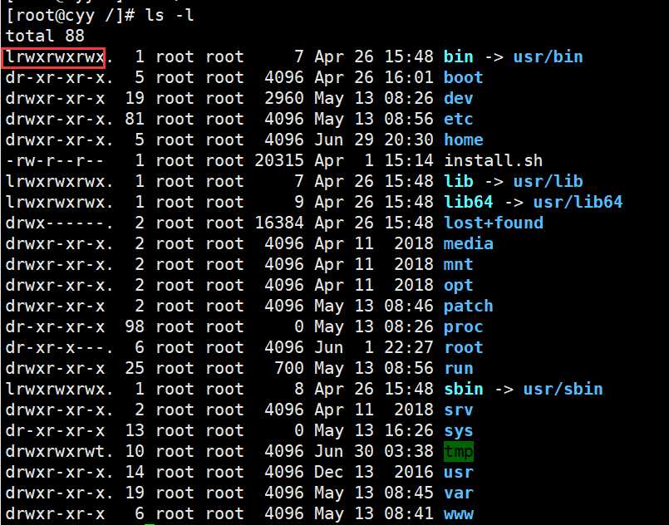
Task: Click the bin directory name
Action: tap(459, 56)
